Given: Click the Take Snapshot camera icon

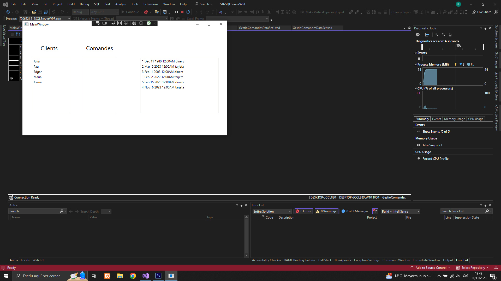Looking at the screenshot, I should [x=419, y=145].
